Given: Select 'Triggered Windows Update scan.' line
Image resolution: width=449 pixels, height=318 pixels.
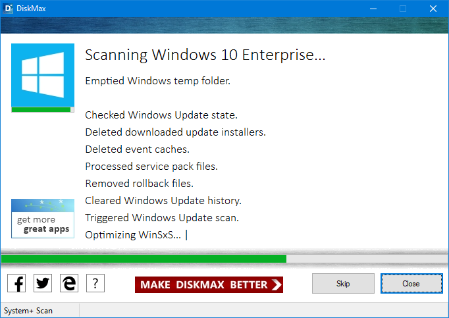Looking at the screenshot, I should coord(162,218).
